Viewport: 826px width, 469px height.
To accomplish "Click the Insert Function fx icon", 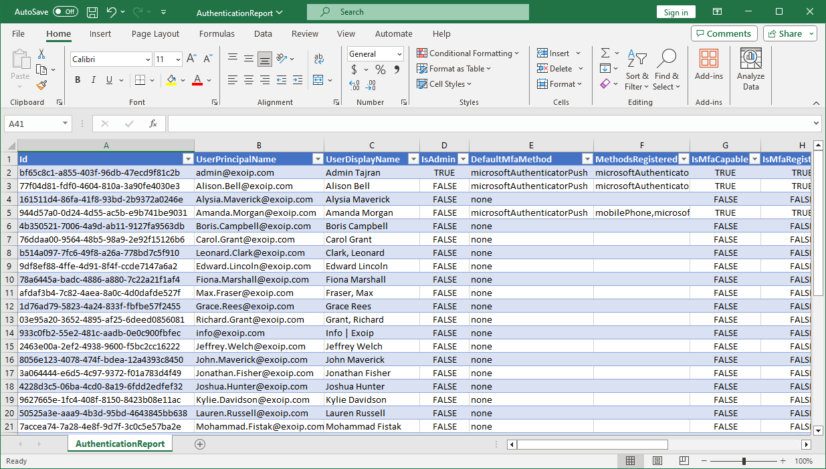I will coord(153,124).
